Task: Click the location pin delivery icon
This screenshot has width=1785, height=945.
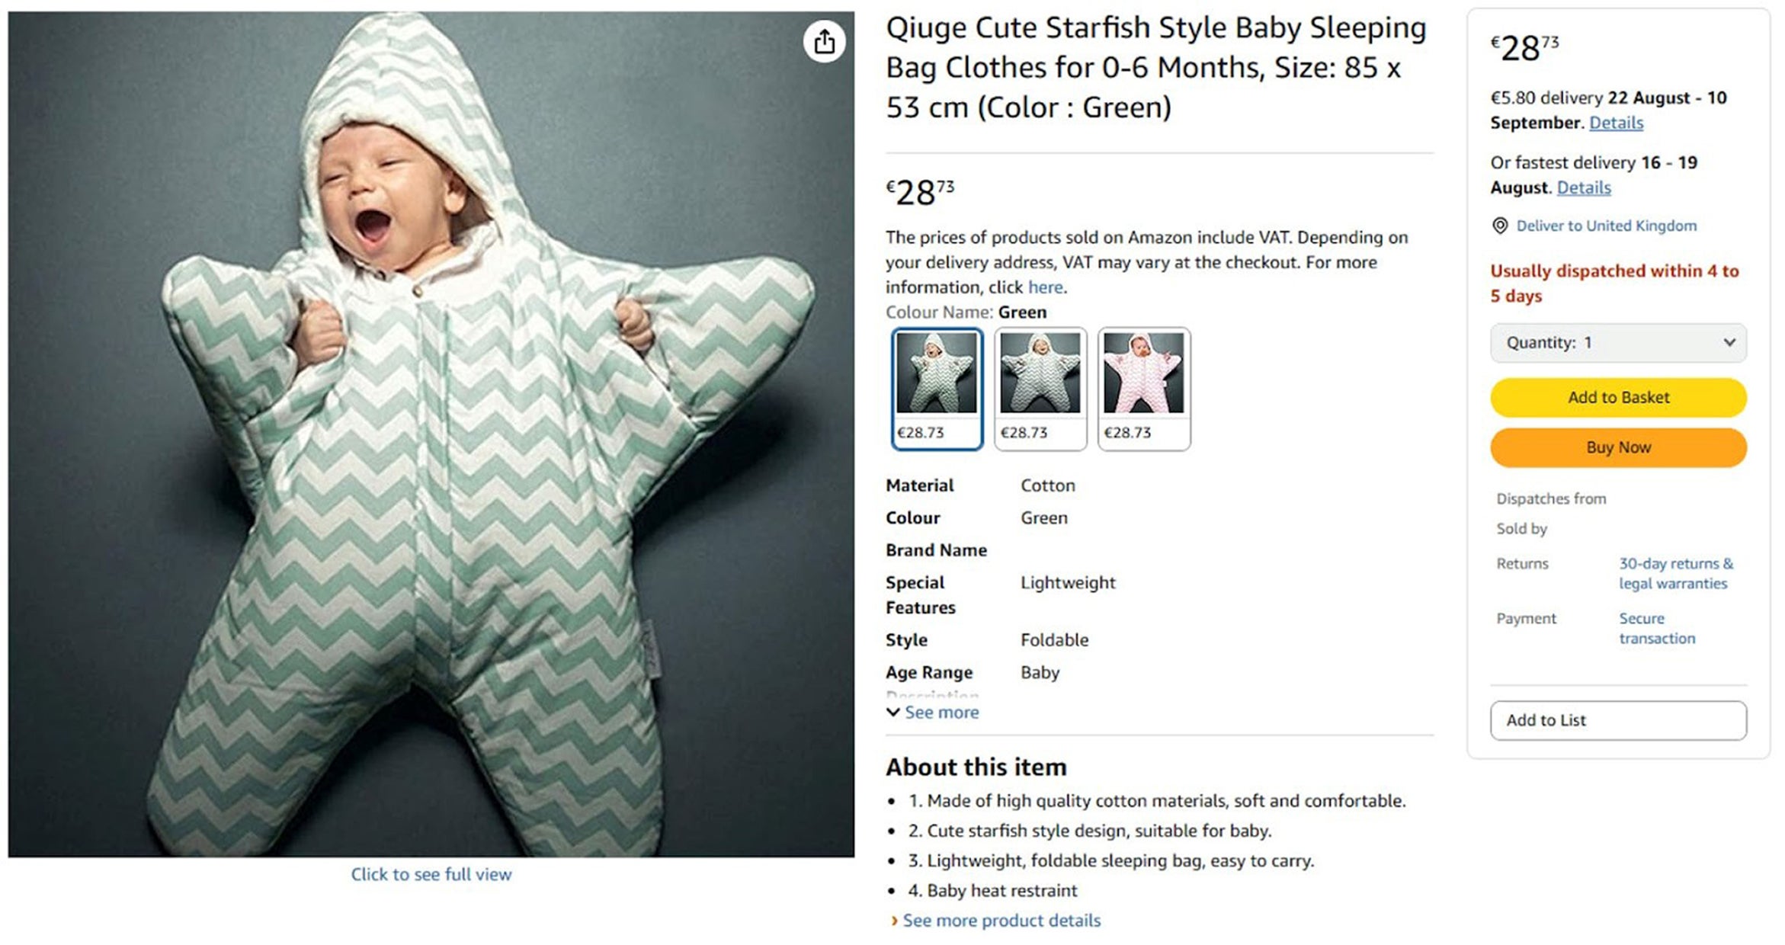Action: click(x=1499, y=226)
